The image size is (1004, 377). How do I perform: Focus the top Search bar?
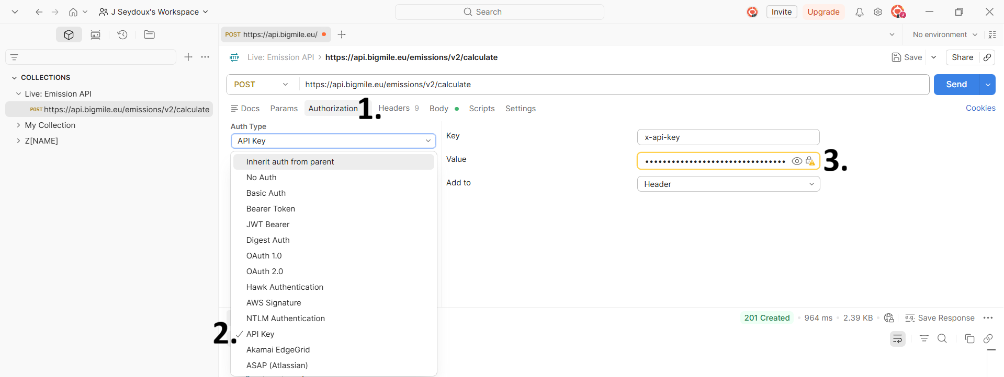[x=500, y=12]
